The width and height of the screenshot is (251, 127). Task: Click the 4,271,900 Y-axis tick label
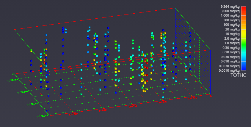pos(43,116)
